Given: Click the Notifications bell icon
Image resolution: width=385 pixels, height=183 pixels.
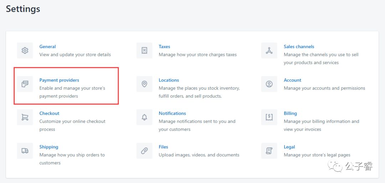Looking at the screenshot, I should click(144, 117).
